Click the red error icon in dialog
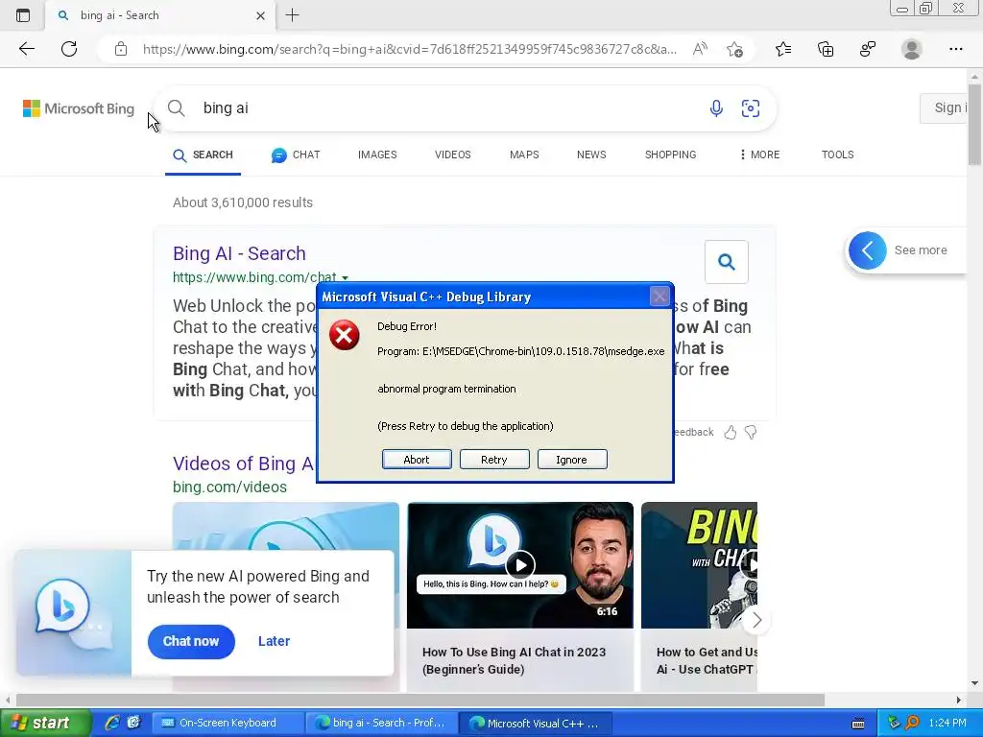The height and width of the screenshot is (737, 983). [x=345, y=335]
